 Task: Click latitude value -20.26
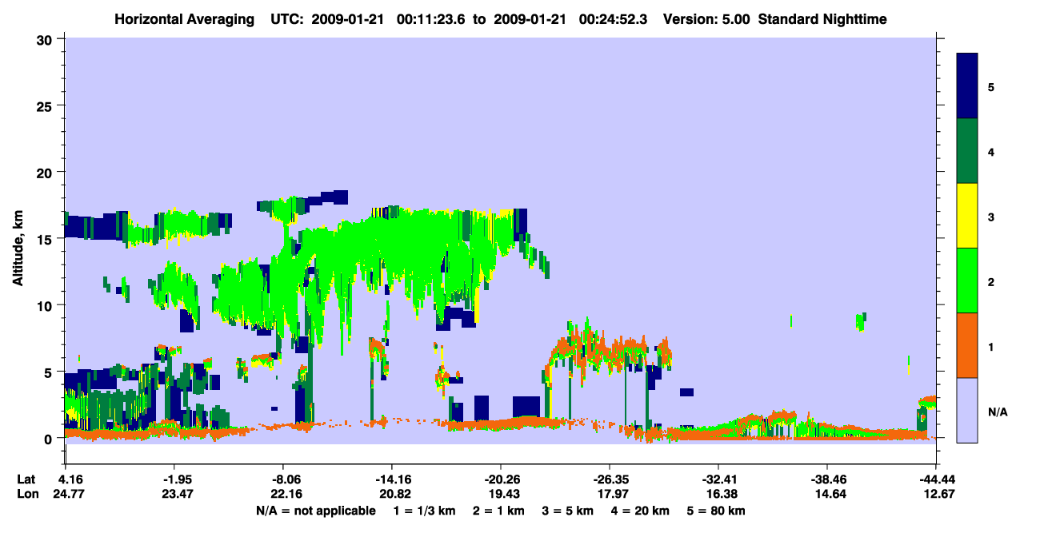pyautogui.click(x=500, y=479)
